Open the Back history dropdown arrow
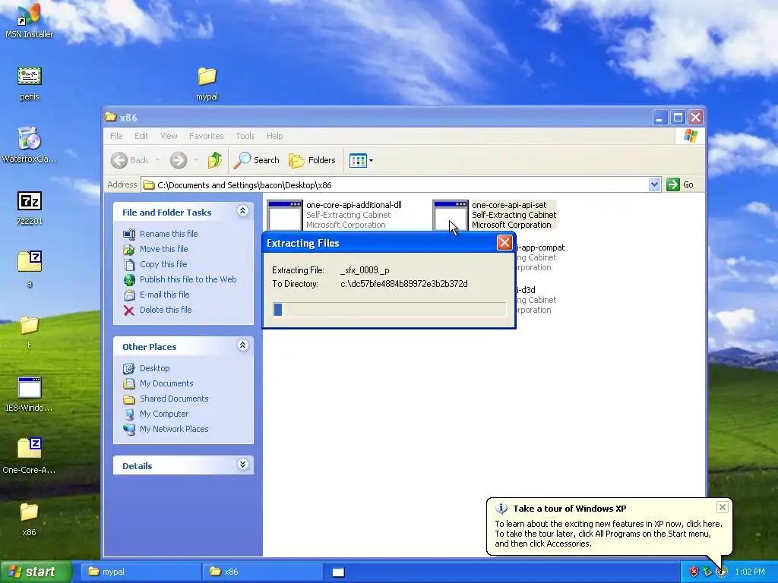The image size is (778, 583). 157,160
